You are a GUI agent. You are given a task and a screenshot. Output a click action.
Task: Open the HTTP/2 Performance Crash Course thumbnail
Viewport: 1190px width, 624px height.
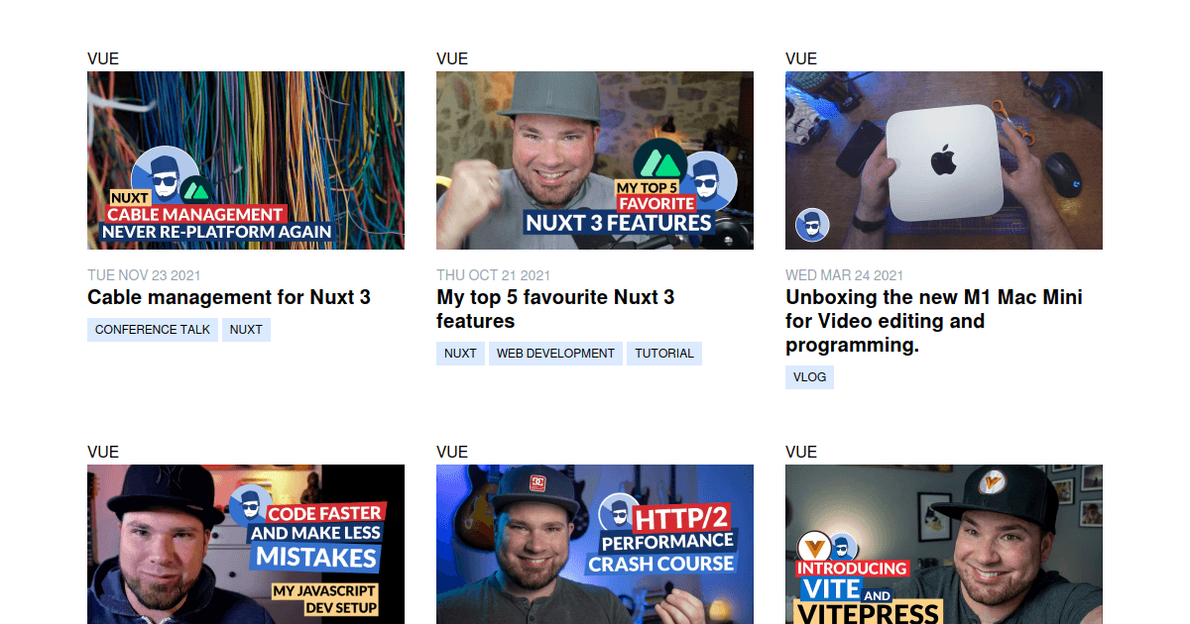(x=595, y=544)
